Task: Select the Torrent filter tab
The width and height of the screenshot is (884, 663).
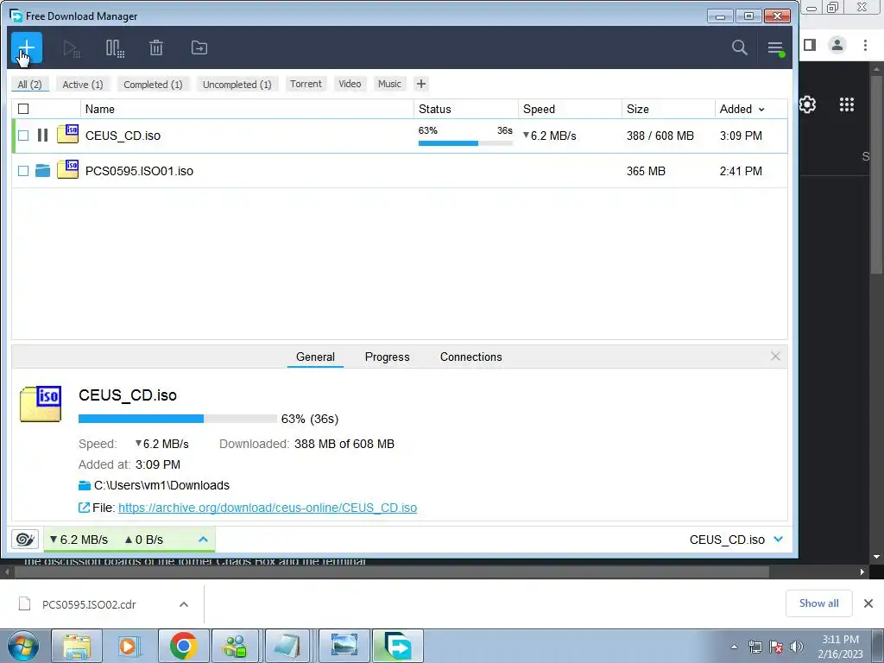Action: (306, 84)
